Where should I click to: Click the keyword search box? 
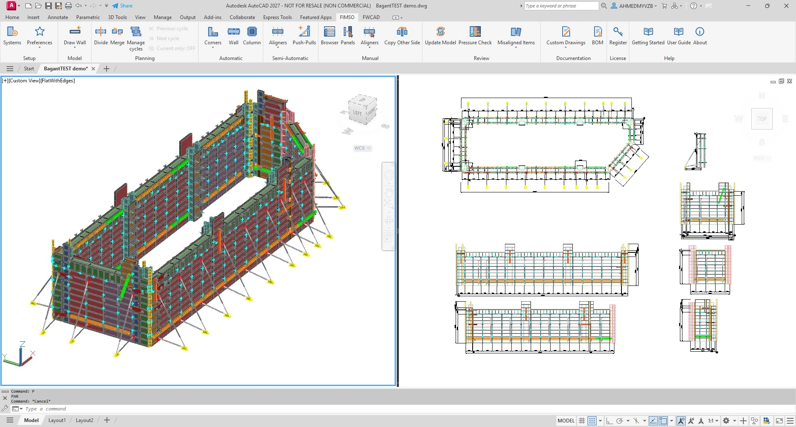coord(561,6)
